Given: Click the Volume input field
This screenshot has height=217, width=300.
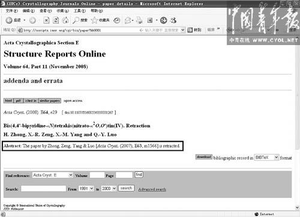Looking at the screenshot, I should 97,175.
